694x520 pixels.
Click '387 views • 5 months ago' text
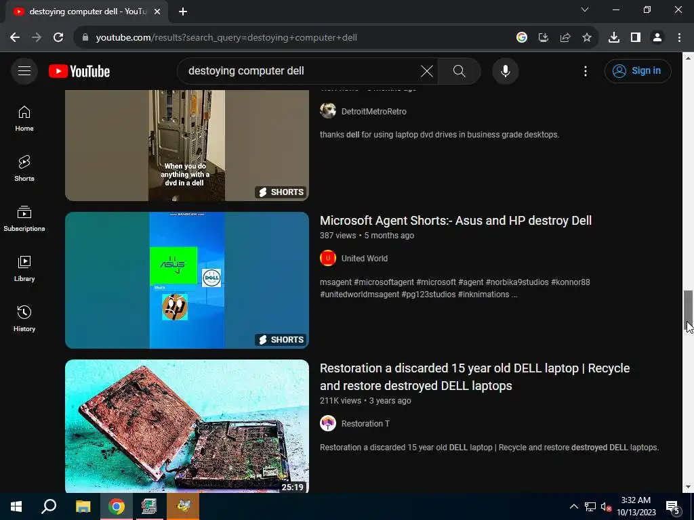coord(367,235)
